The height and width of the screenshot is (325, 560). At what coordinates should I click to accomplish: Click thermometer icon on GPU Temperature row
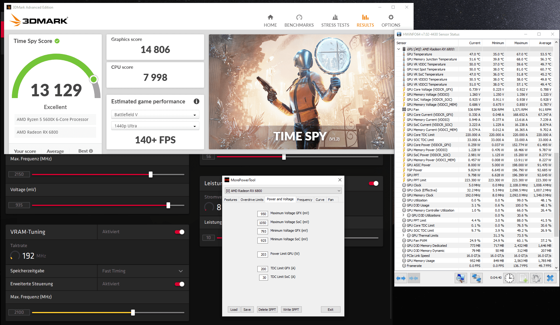pyautogui.click(x=404, y=54)
